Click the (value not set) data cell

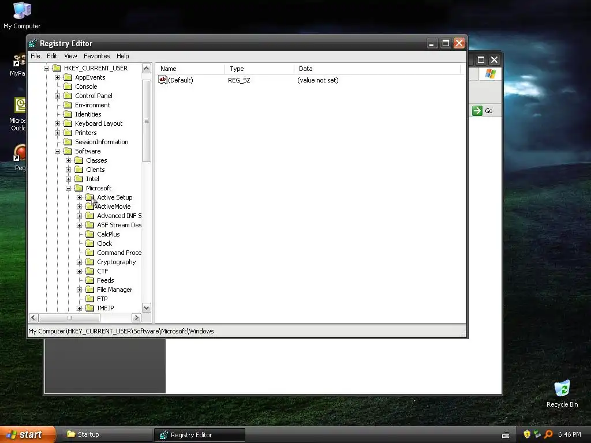point(318,80)
